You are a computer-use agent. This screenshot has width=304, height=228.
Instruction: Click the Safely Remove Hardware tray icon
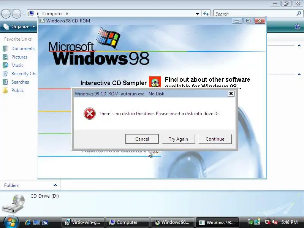point(250,222)
